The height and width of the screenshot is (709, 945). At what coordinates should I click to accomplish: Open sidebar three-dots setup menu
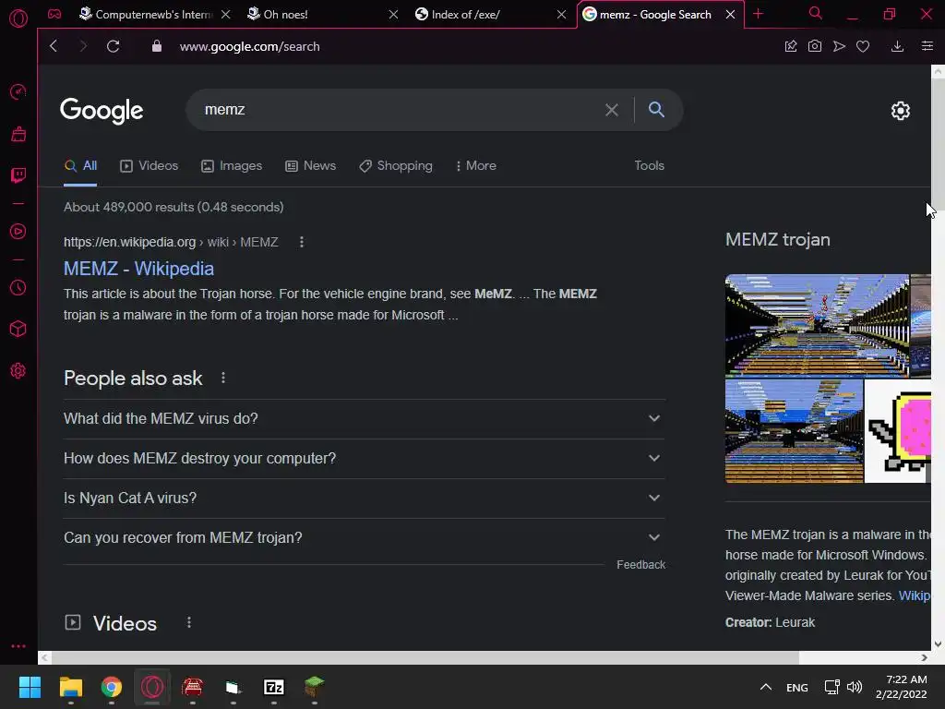18,645
